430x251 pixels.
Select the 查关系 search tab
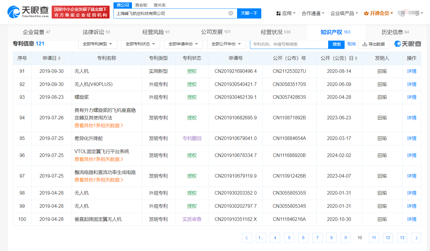pos(159,5)
